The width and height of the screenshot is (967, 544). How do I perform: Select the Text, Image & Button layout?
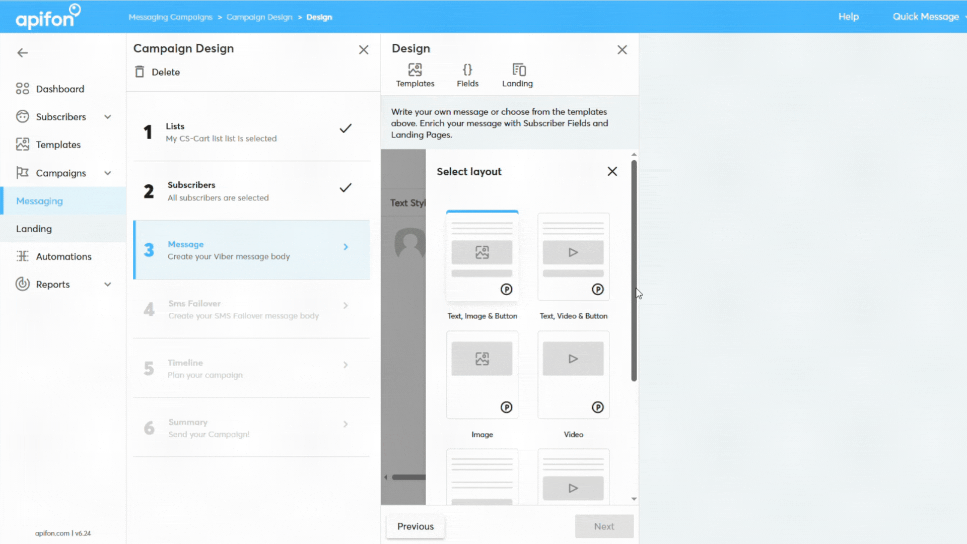pos(481,257)
